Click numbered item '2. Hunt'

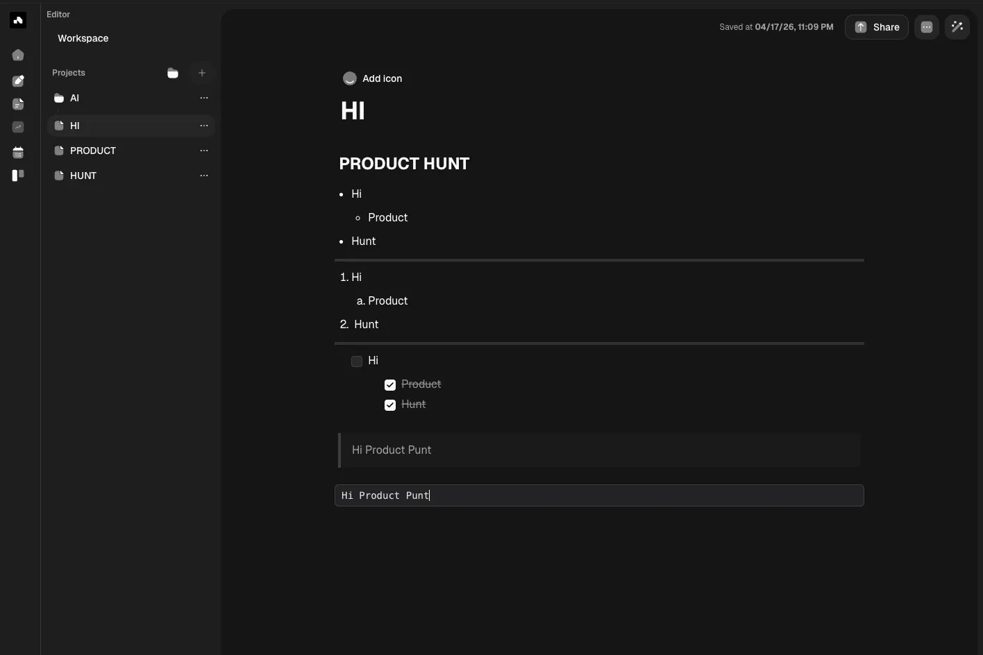(x=360, y=325)
